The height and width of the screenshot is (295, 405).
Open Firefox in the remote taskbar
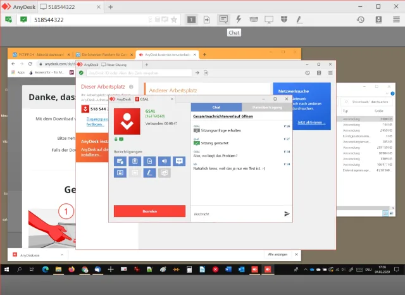72,270
